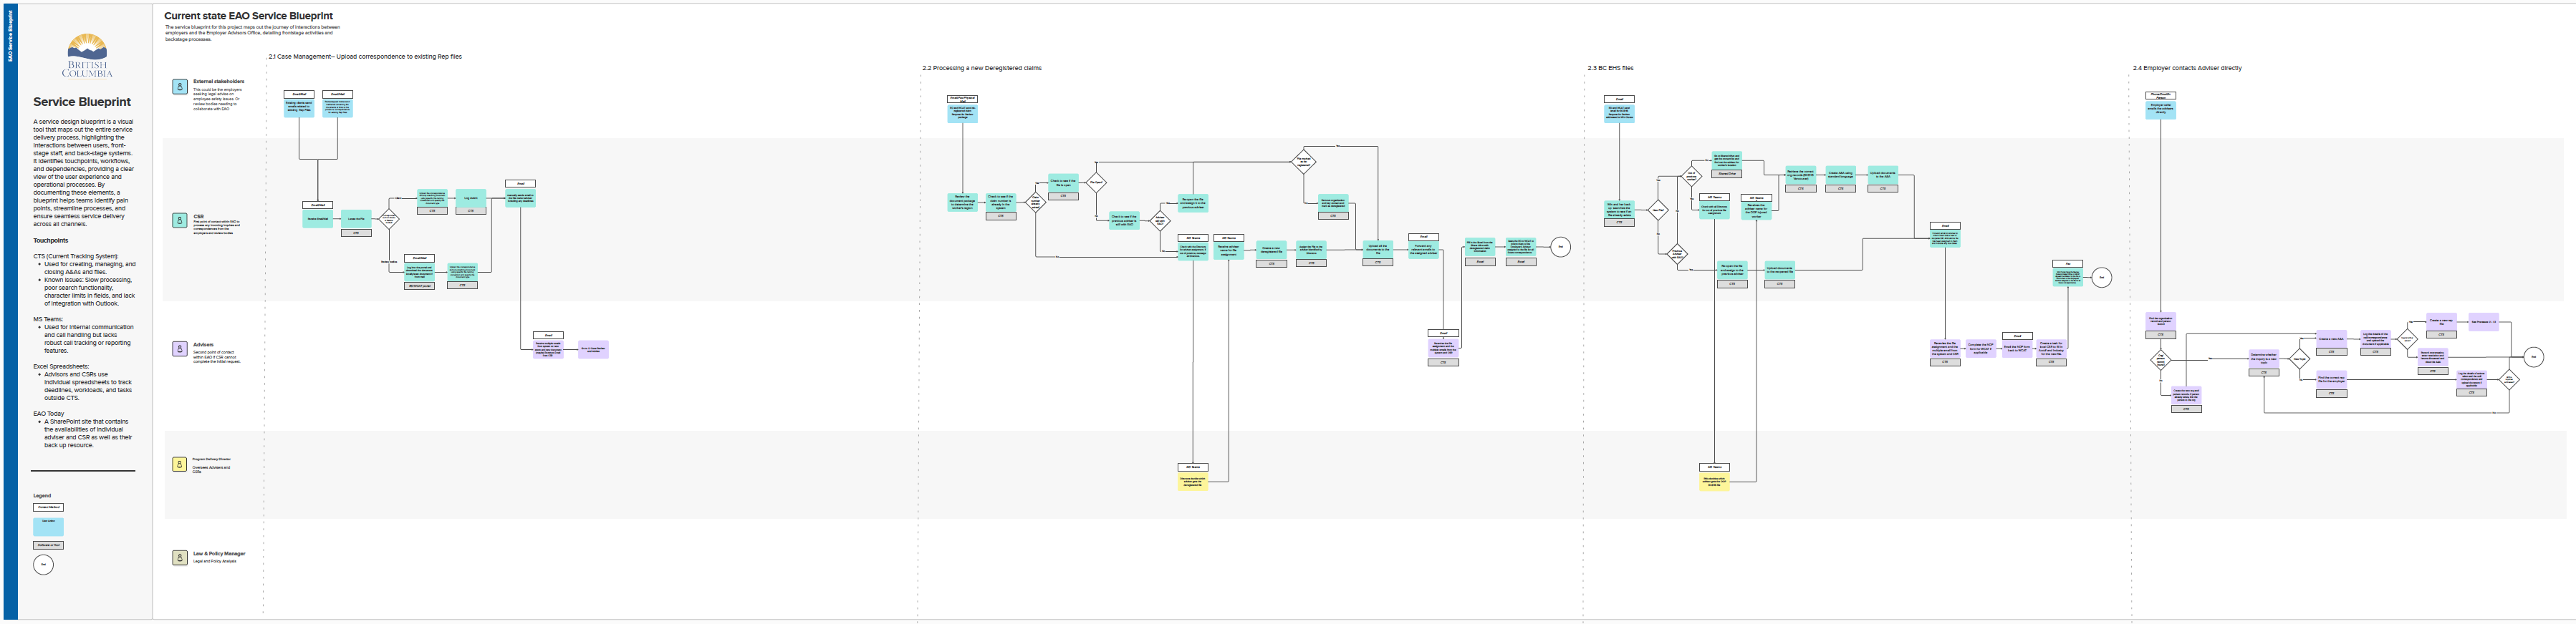Screen dimensions: 2576x624
Task: Click the British Columbia logo
Action: [87, 56]
